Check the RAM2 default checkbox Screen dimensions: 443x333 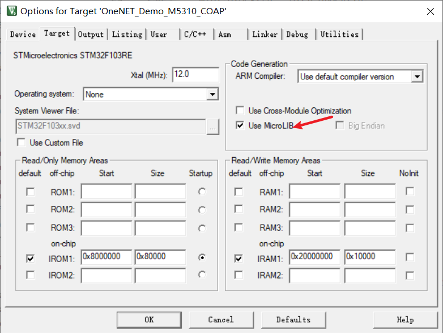238,209
